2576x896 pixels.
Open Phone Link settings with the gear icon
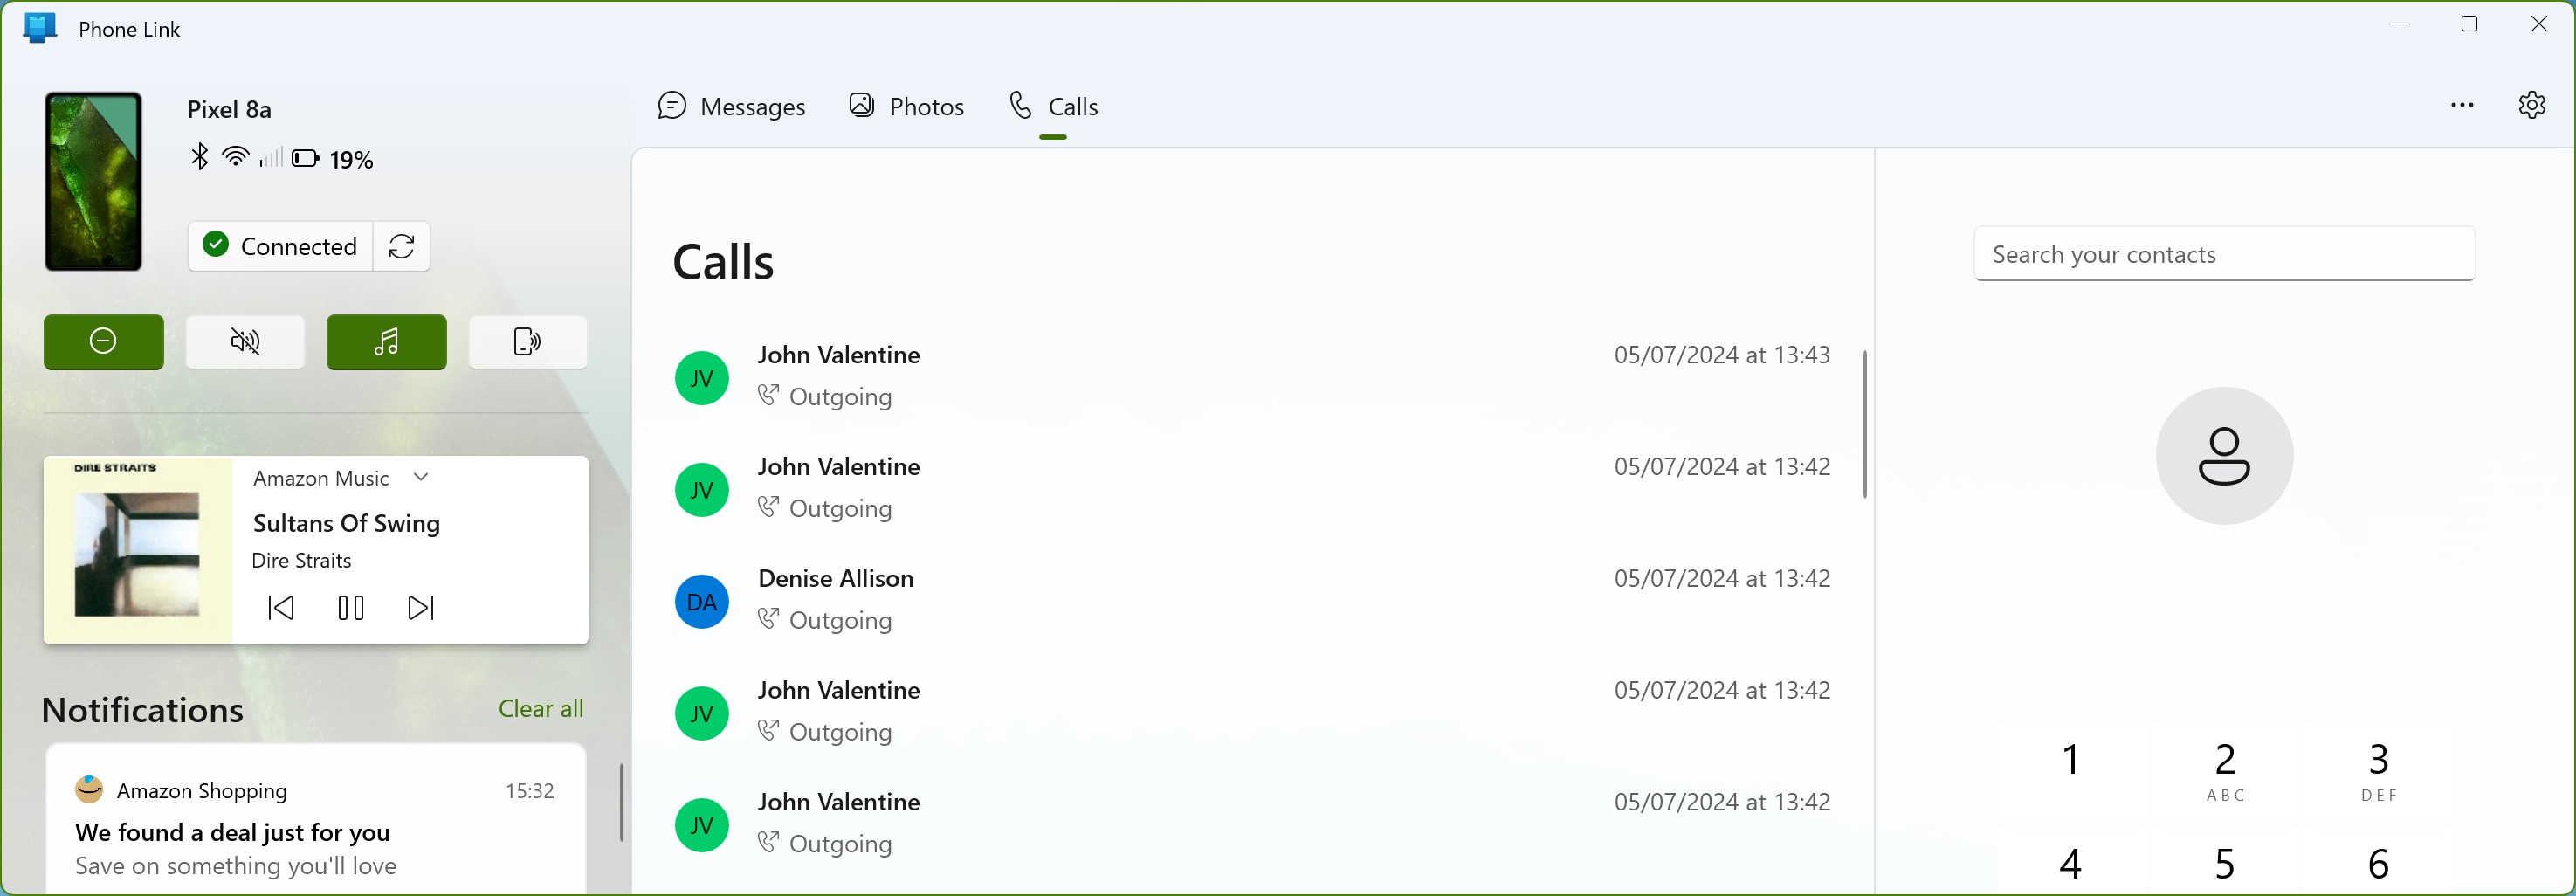2532,105
